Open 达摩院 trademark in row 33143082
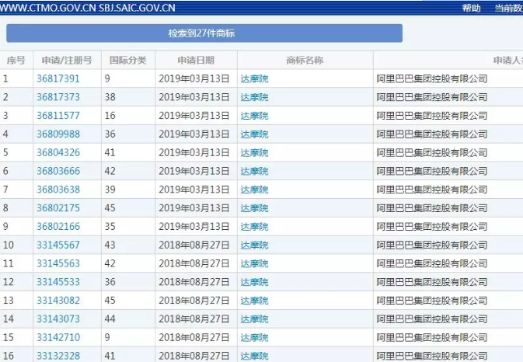Screen dimensions: 523x362 coord(254,301)
